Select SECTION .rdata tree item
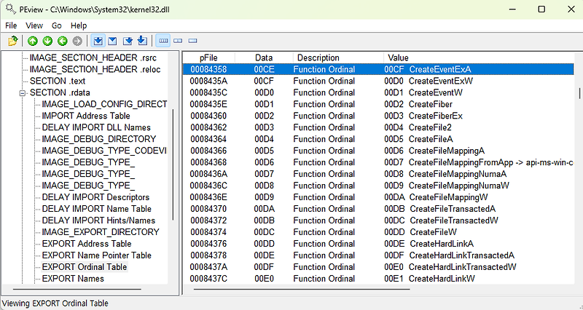 click(x=60, y=92)
